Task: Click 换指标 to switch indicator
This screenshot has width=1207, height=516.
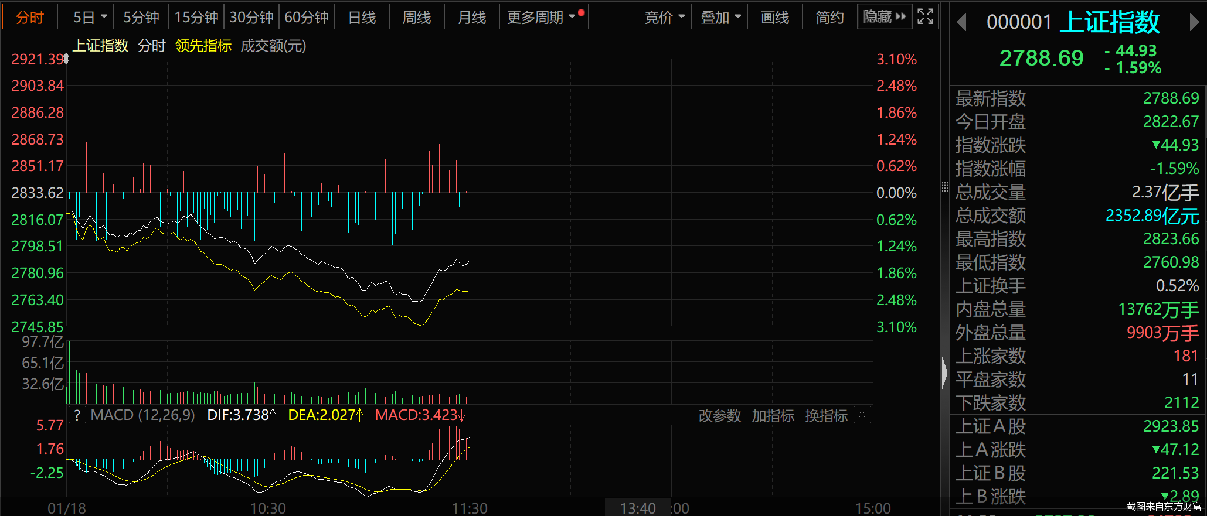Action: (x=827, y=415)
